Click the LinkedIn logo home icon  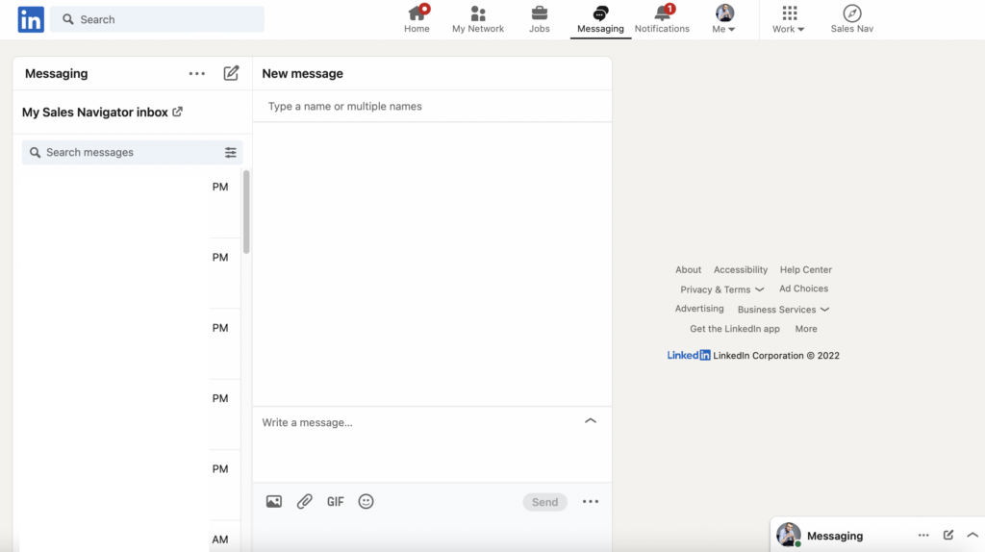coord(31,19)
